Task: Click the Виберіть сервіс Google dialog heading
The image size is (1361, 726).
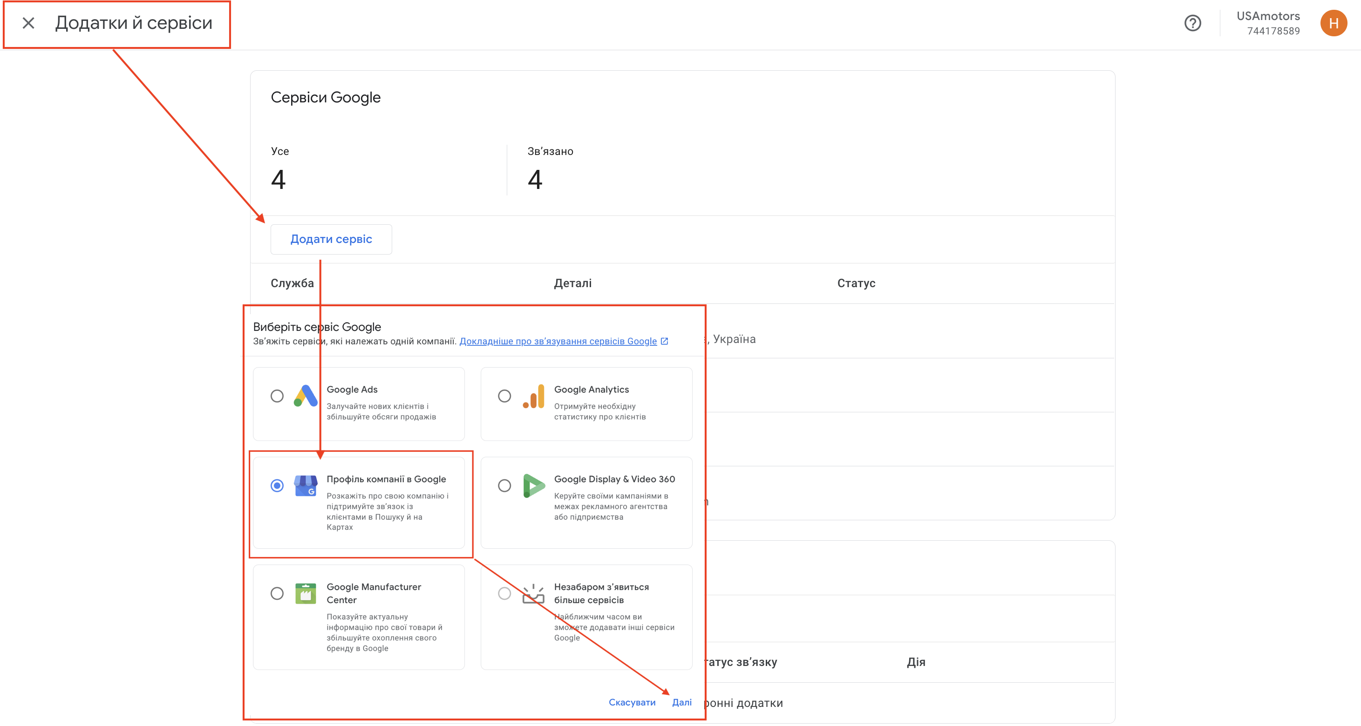Action: [317, 327]
